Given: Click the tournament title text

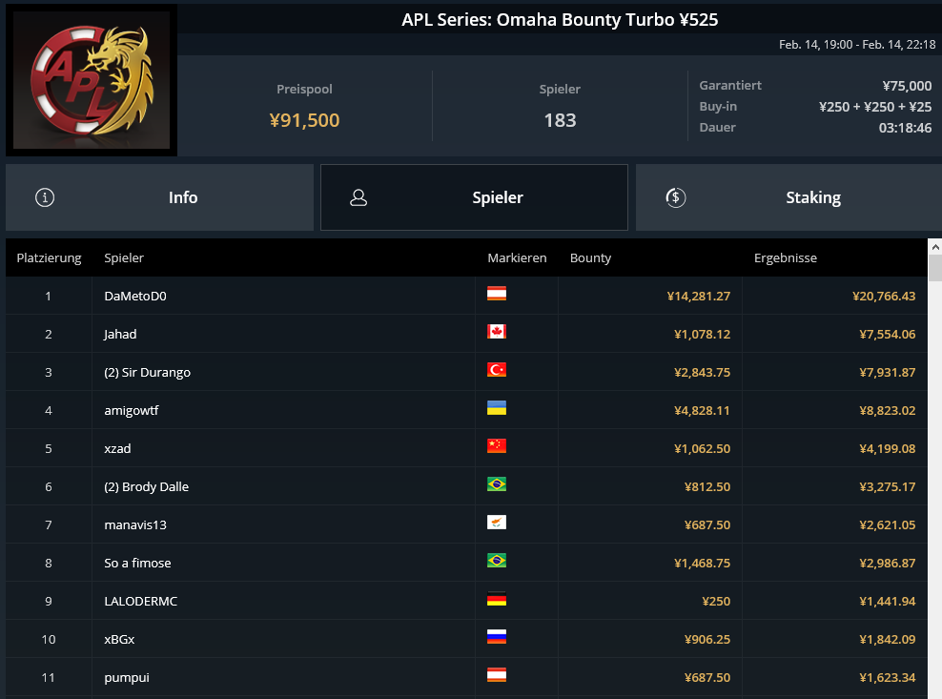Looking at the screenshot, I should point(560,20).
